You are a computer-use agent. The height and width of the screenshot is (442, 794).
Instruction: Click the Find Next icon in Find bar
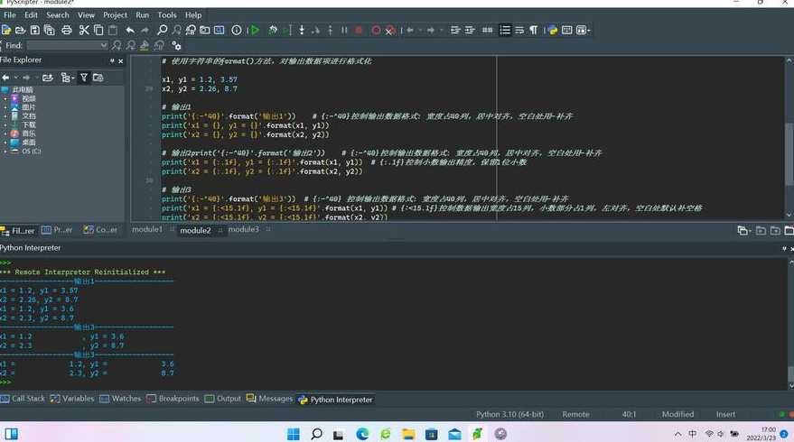(117, 45)
